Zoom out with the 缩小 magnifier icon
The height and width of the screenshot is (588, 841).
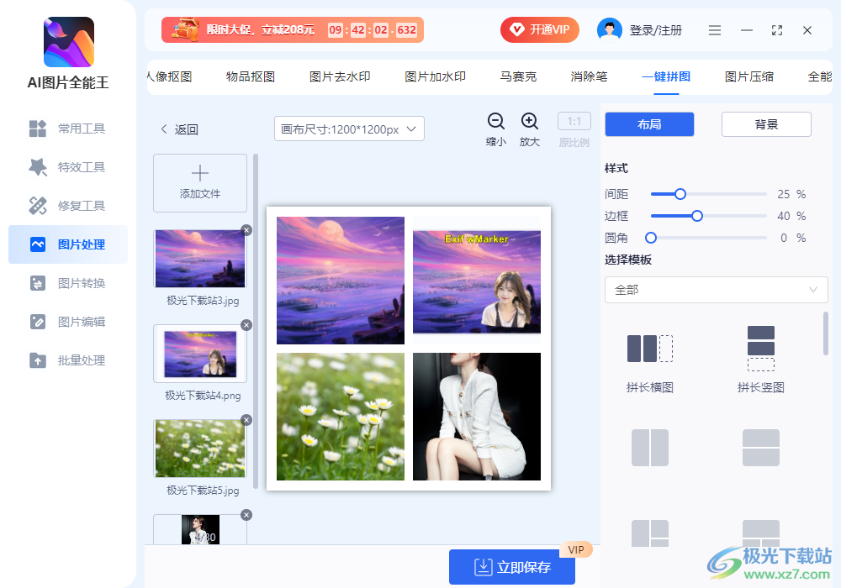pyautogui.click(x=496, y=120)
